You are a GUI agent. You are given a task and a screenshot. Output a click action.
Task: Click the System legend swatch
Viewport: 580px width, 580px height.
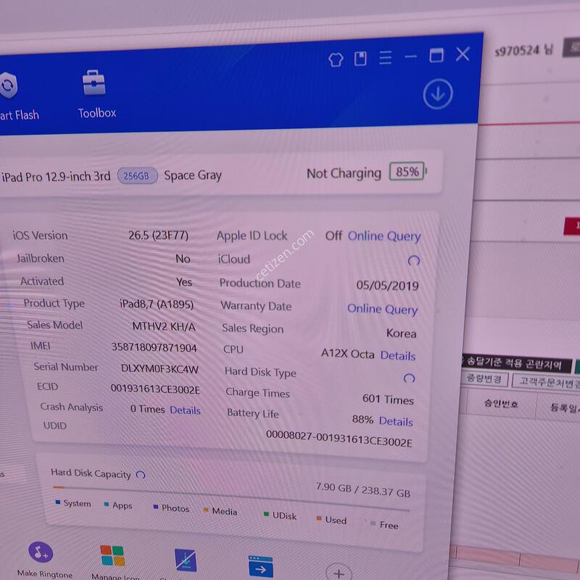[58, 502]
